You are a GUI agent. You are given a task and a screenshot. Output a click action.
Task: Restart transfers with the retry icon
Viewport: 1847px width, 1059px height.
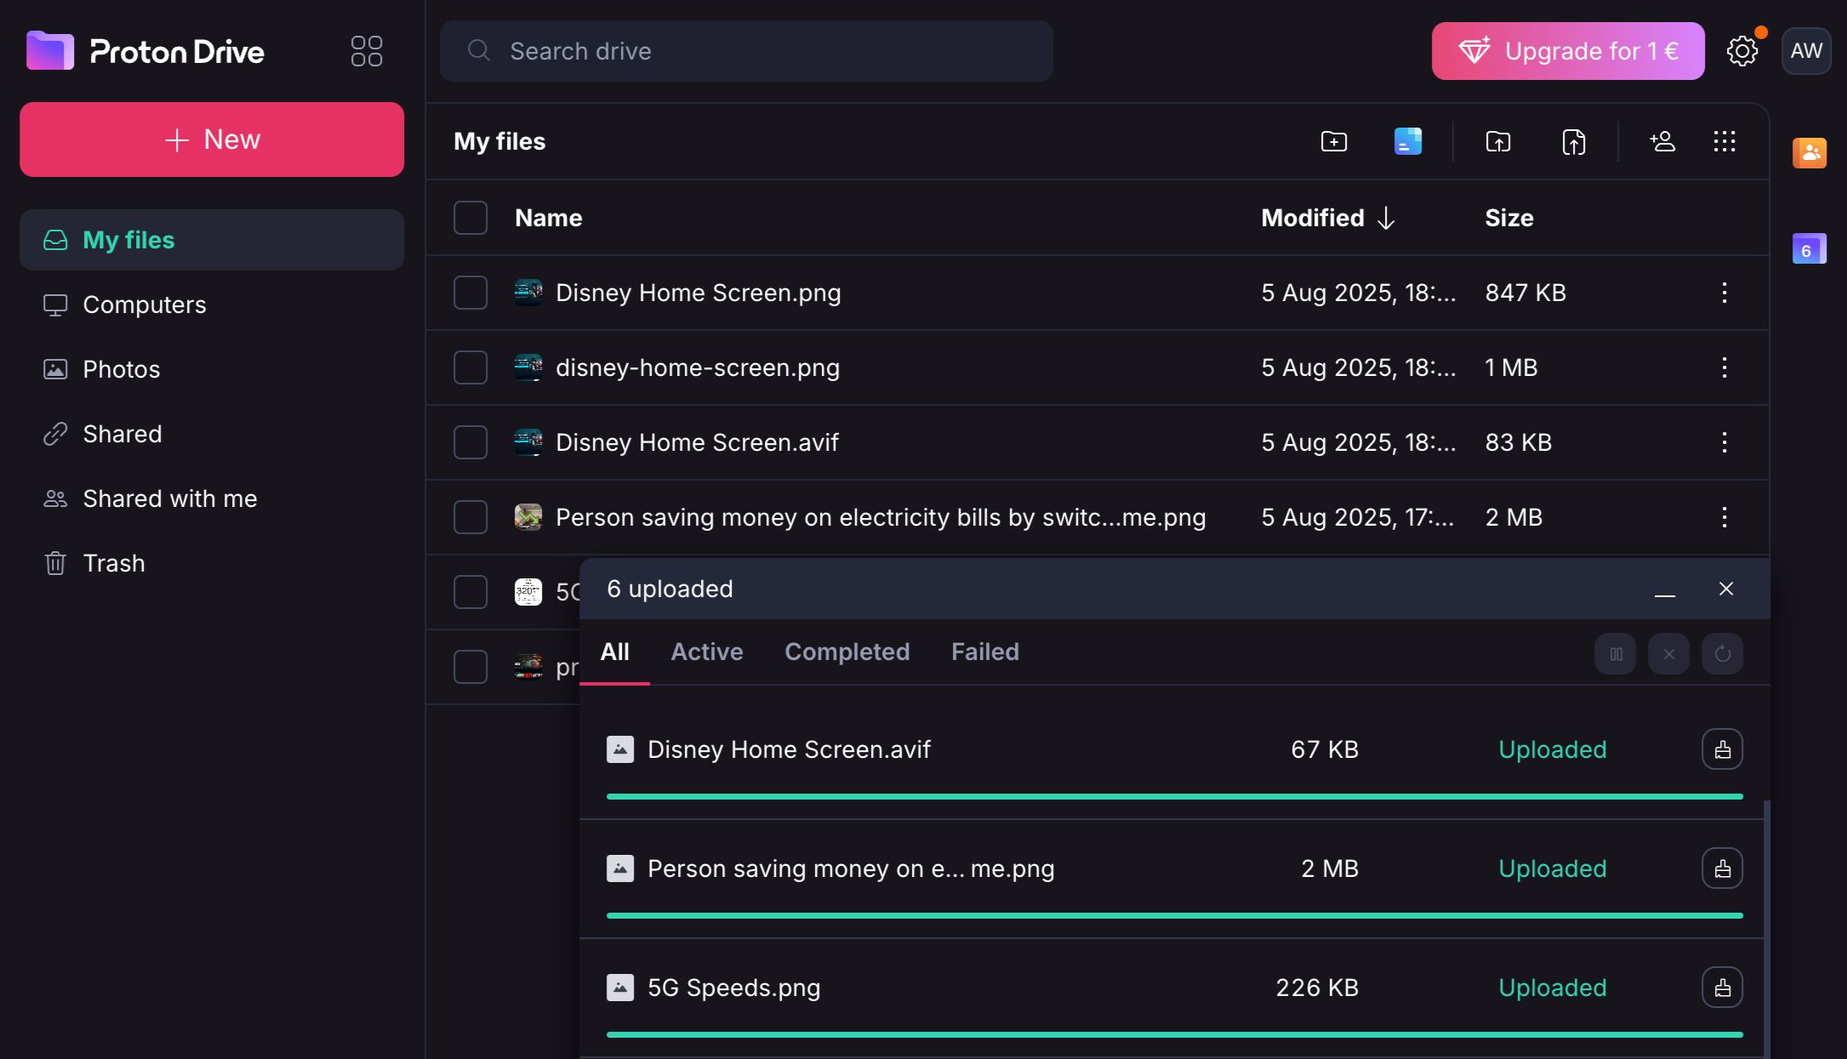pos(1722,653)
